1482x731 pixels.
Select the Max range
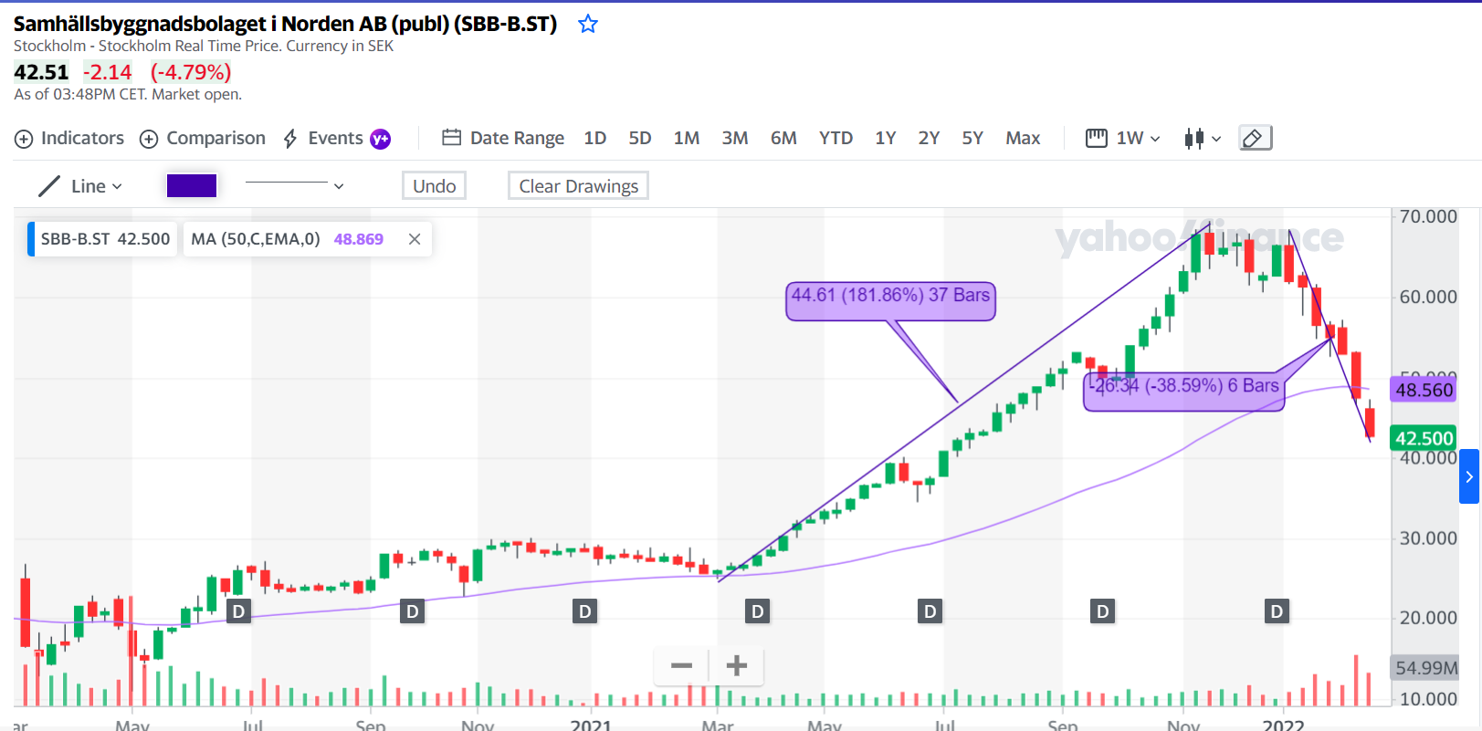pyautogui.click(x=1023, y=138)
